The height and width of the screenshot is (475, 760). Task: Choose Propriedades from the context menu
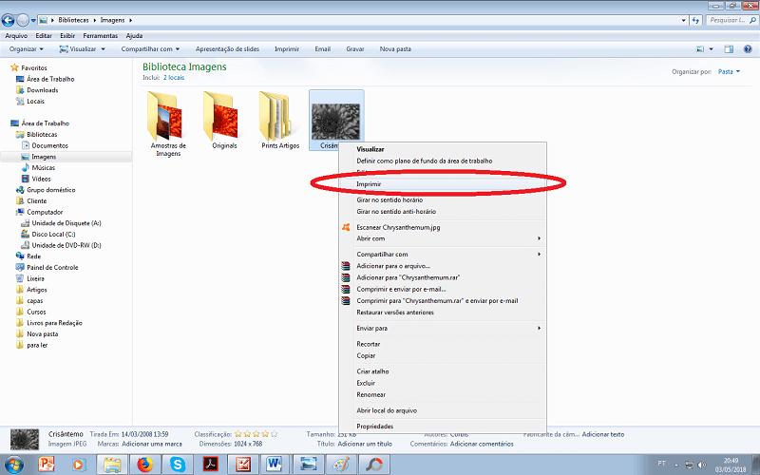coord(374,426)
